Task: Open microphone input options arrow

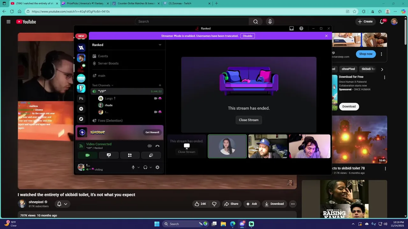Action: [139, 168]
